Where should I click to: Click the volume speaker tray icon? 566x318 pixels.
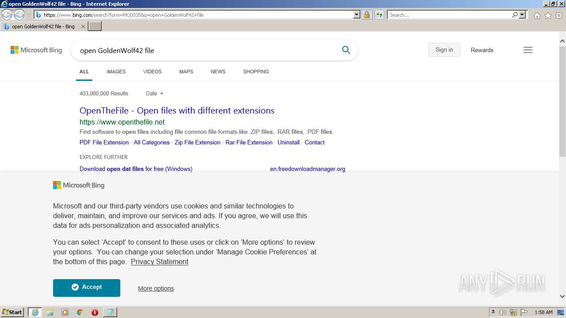click(503, 312)
